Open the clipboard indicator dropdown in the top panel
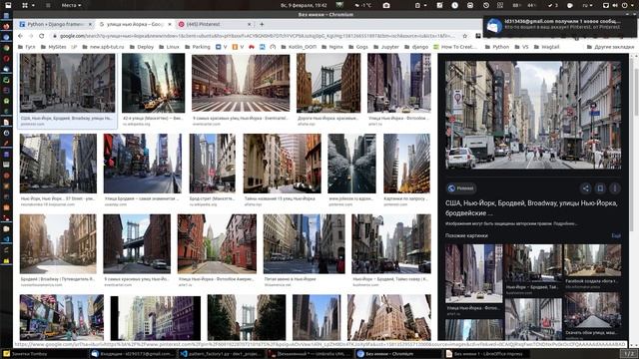This screenshot has width=639, height=359. [420, 5]
